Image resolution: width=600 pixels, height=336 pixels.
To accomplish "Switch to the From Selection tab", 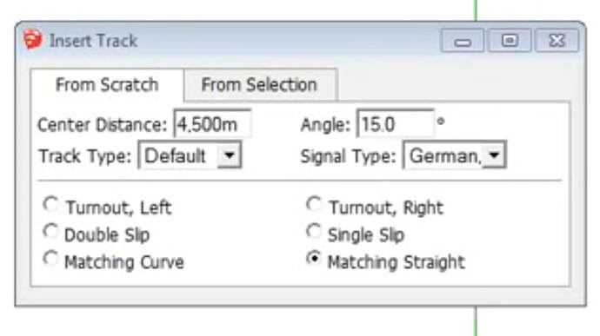I will pyautogui.click(x=260, y=85).
